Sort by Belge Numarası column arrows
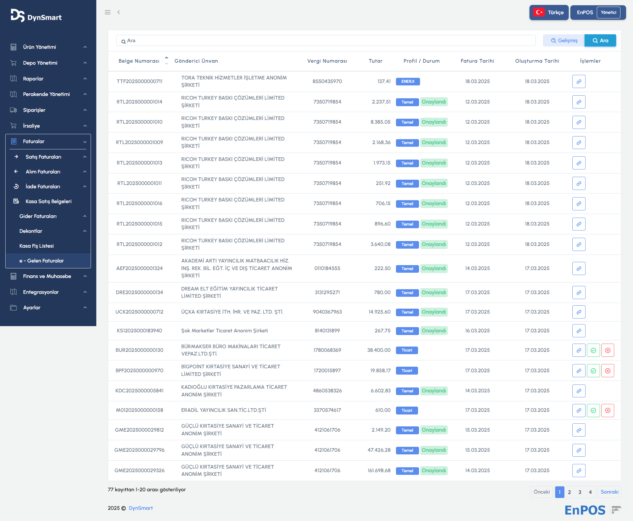 (x=166, y=60)
